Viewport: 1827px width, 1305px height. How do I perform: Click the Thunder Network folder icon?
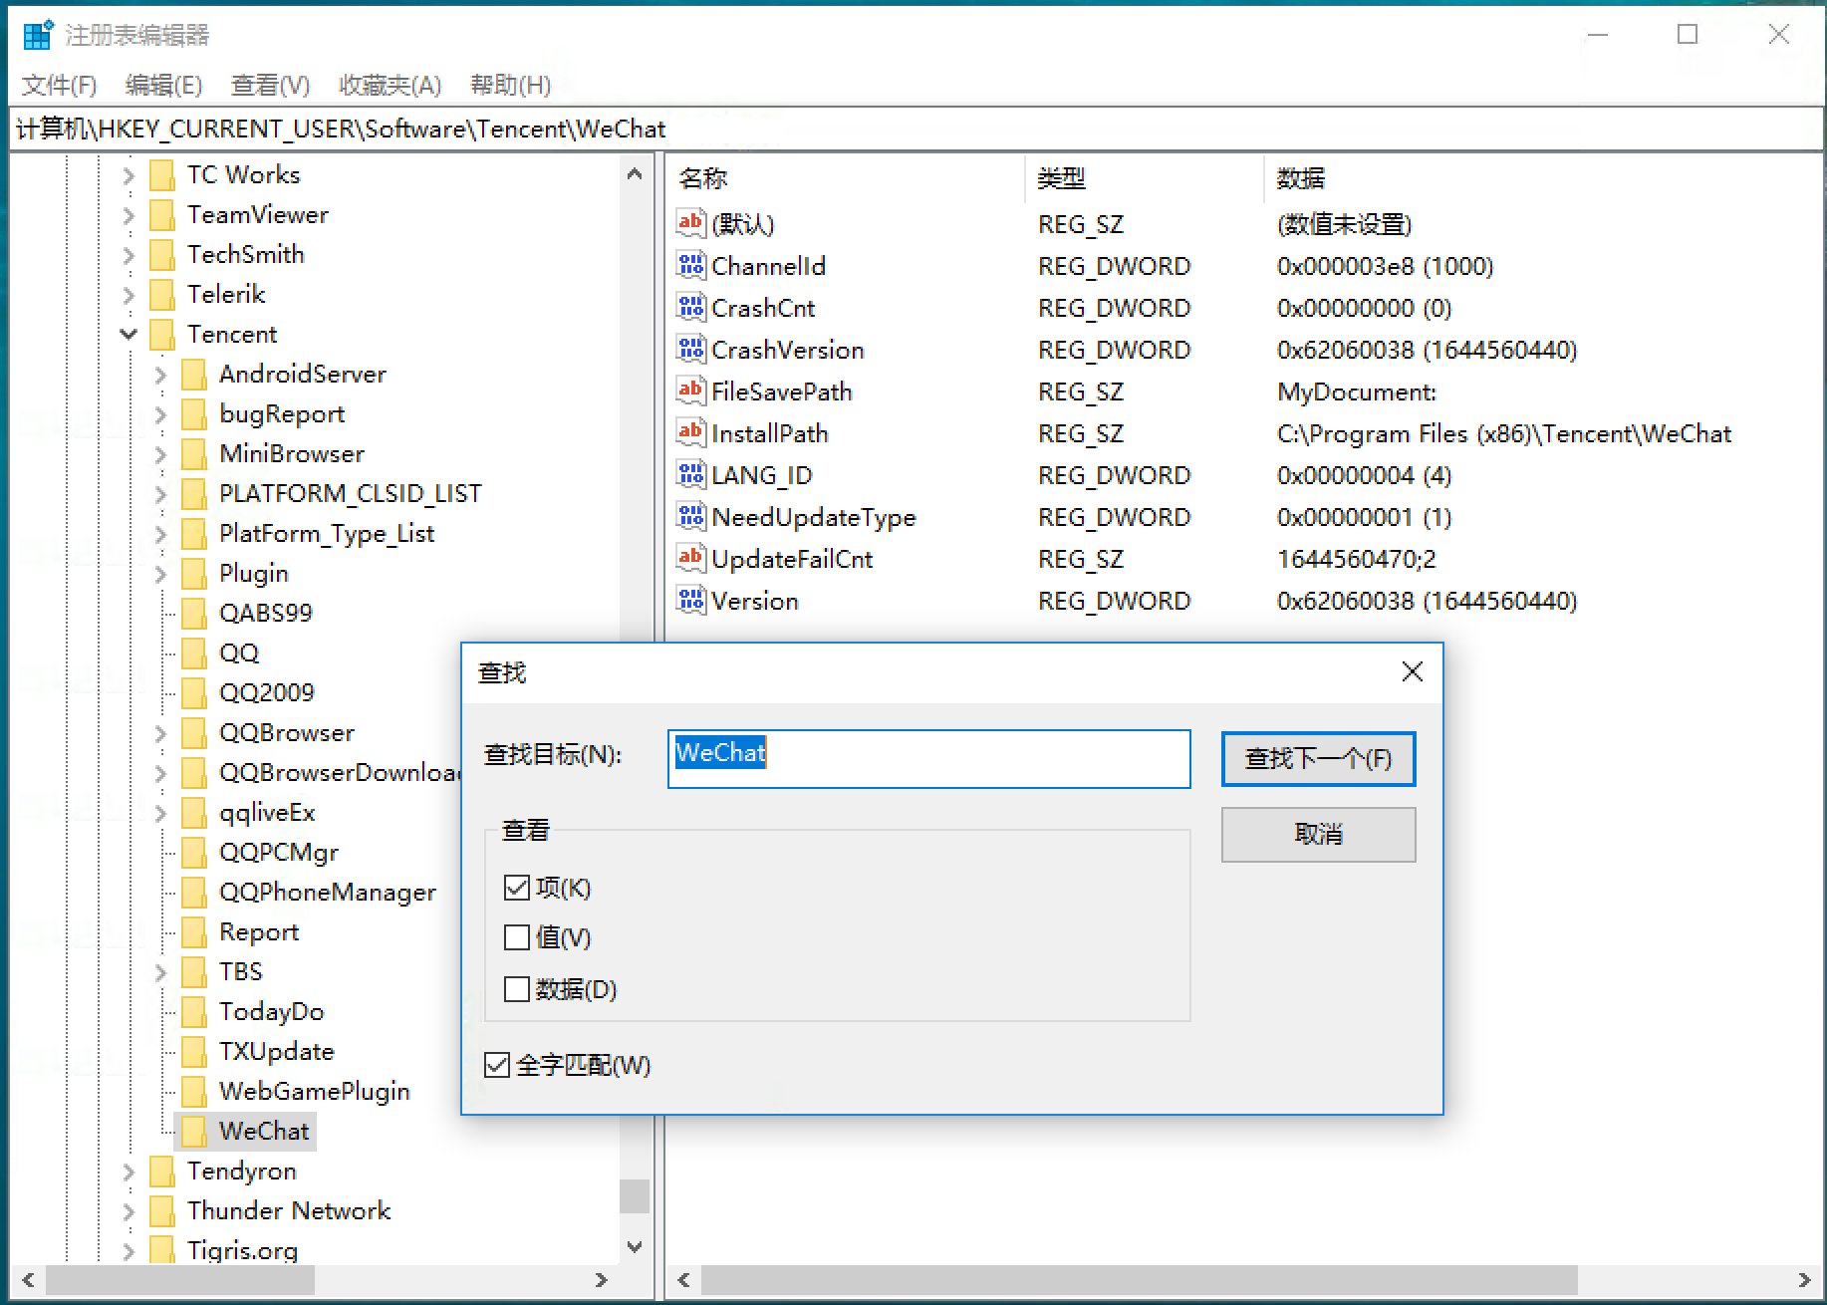161,1211
